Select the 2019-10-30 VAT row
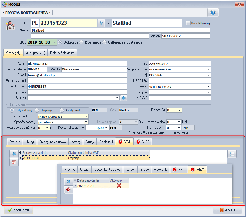Viewport: 246px width, 217px height. pos(86,158)
